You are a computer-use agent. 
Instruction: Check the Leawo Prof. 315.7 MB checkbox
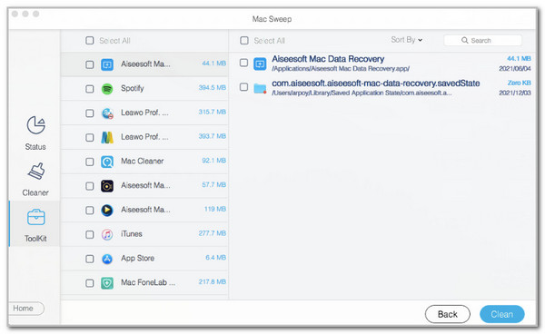90,113
